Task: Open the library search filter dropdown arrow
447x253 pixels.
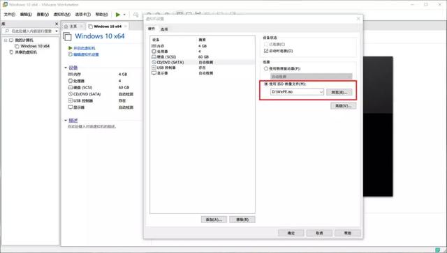Action: point(56,31)
